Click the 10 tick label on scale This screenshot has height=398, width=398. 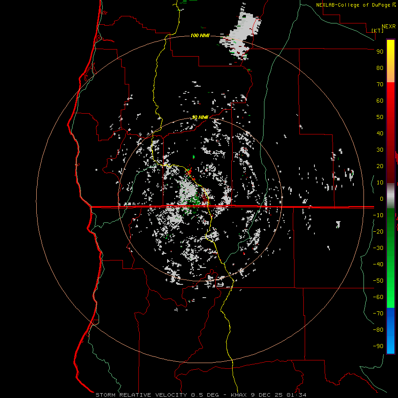380,183
